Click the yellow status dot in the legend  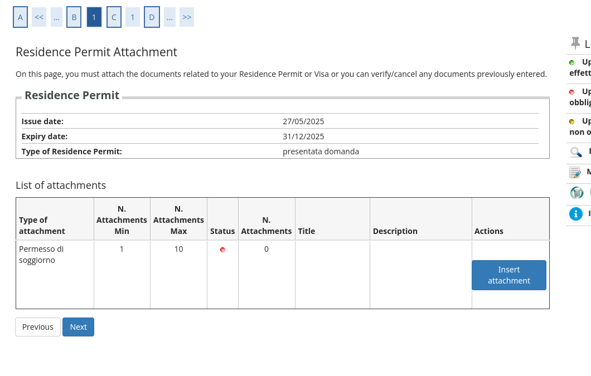pos(571,121)
